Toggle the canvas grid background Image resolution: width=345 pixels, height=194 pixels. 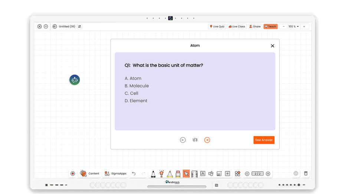coord(296,173)
